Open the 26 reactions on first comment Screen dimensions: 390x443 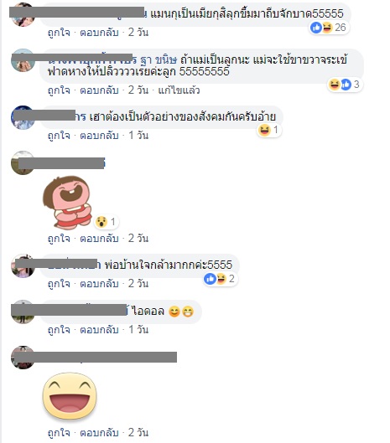328,28
